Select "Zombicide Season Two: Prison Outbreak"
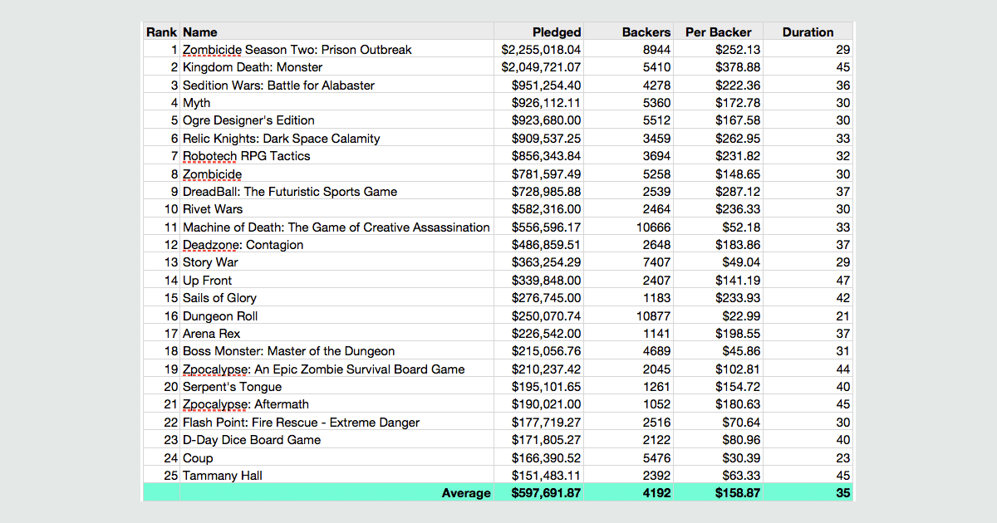Image resolution: width=997 pixels, height=523 pixels. (x=297, y=49)
